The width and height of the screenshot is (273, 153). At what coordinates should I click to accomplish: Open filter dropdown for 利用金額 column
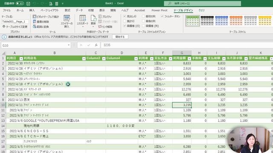189,59
